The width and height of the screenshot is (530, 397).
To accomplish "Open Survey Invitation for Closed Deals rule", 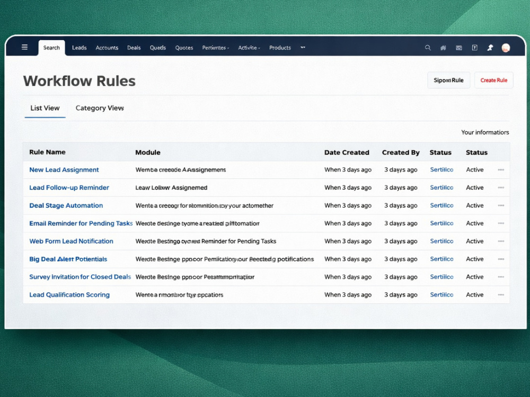I will tap(80, 277).
